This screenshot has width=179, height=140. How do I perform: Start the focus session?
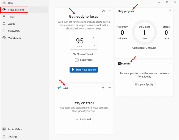point(84,70)
